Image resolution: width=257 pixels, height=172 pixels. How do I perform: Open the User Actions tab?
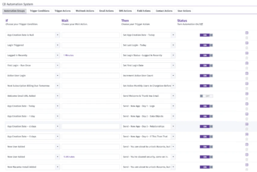(184, 11)
